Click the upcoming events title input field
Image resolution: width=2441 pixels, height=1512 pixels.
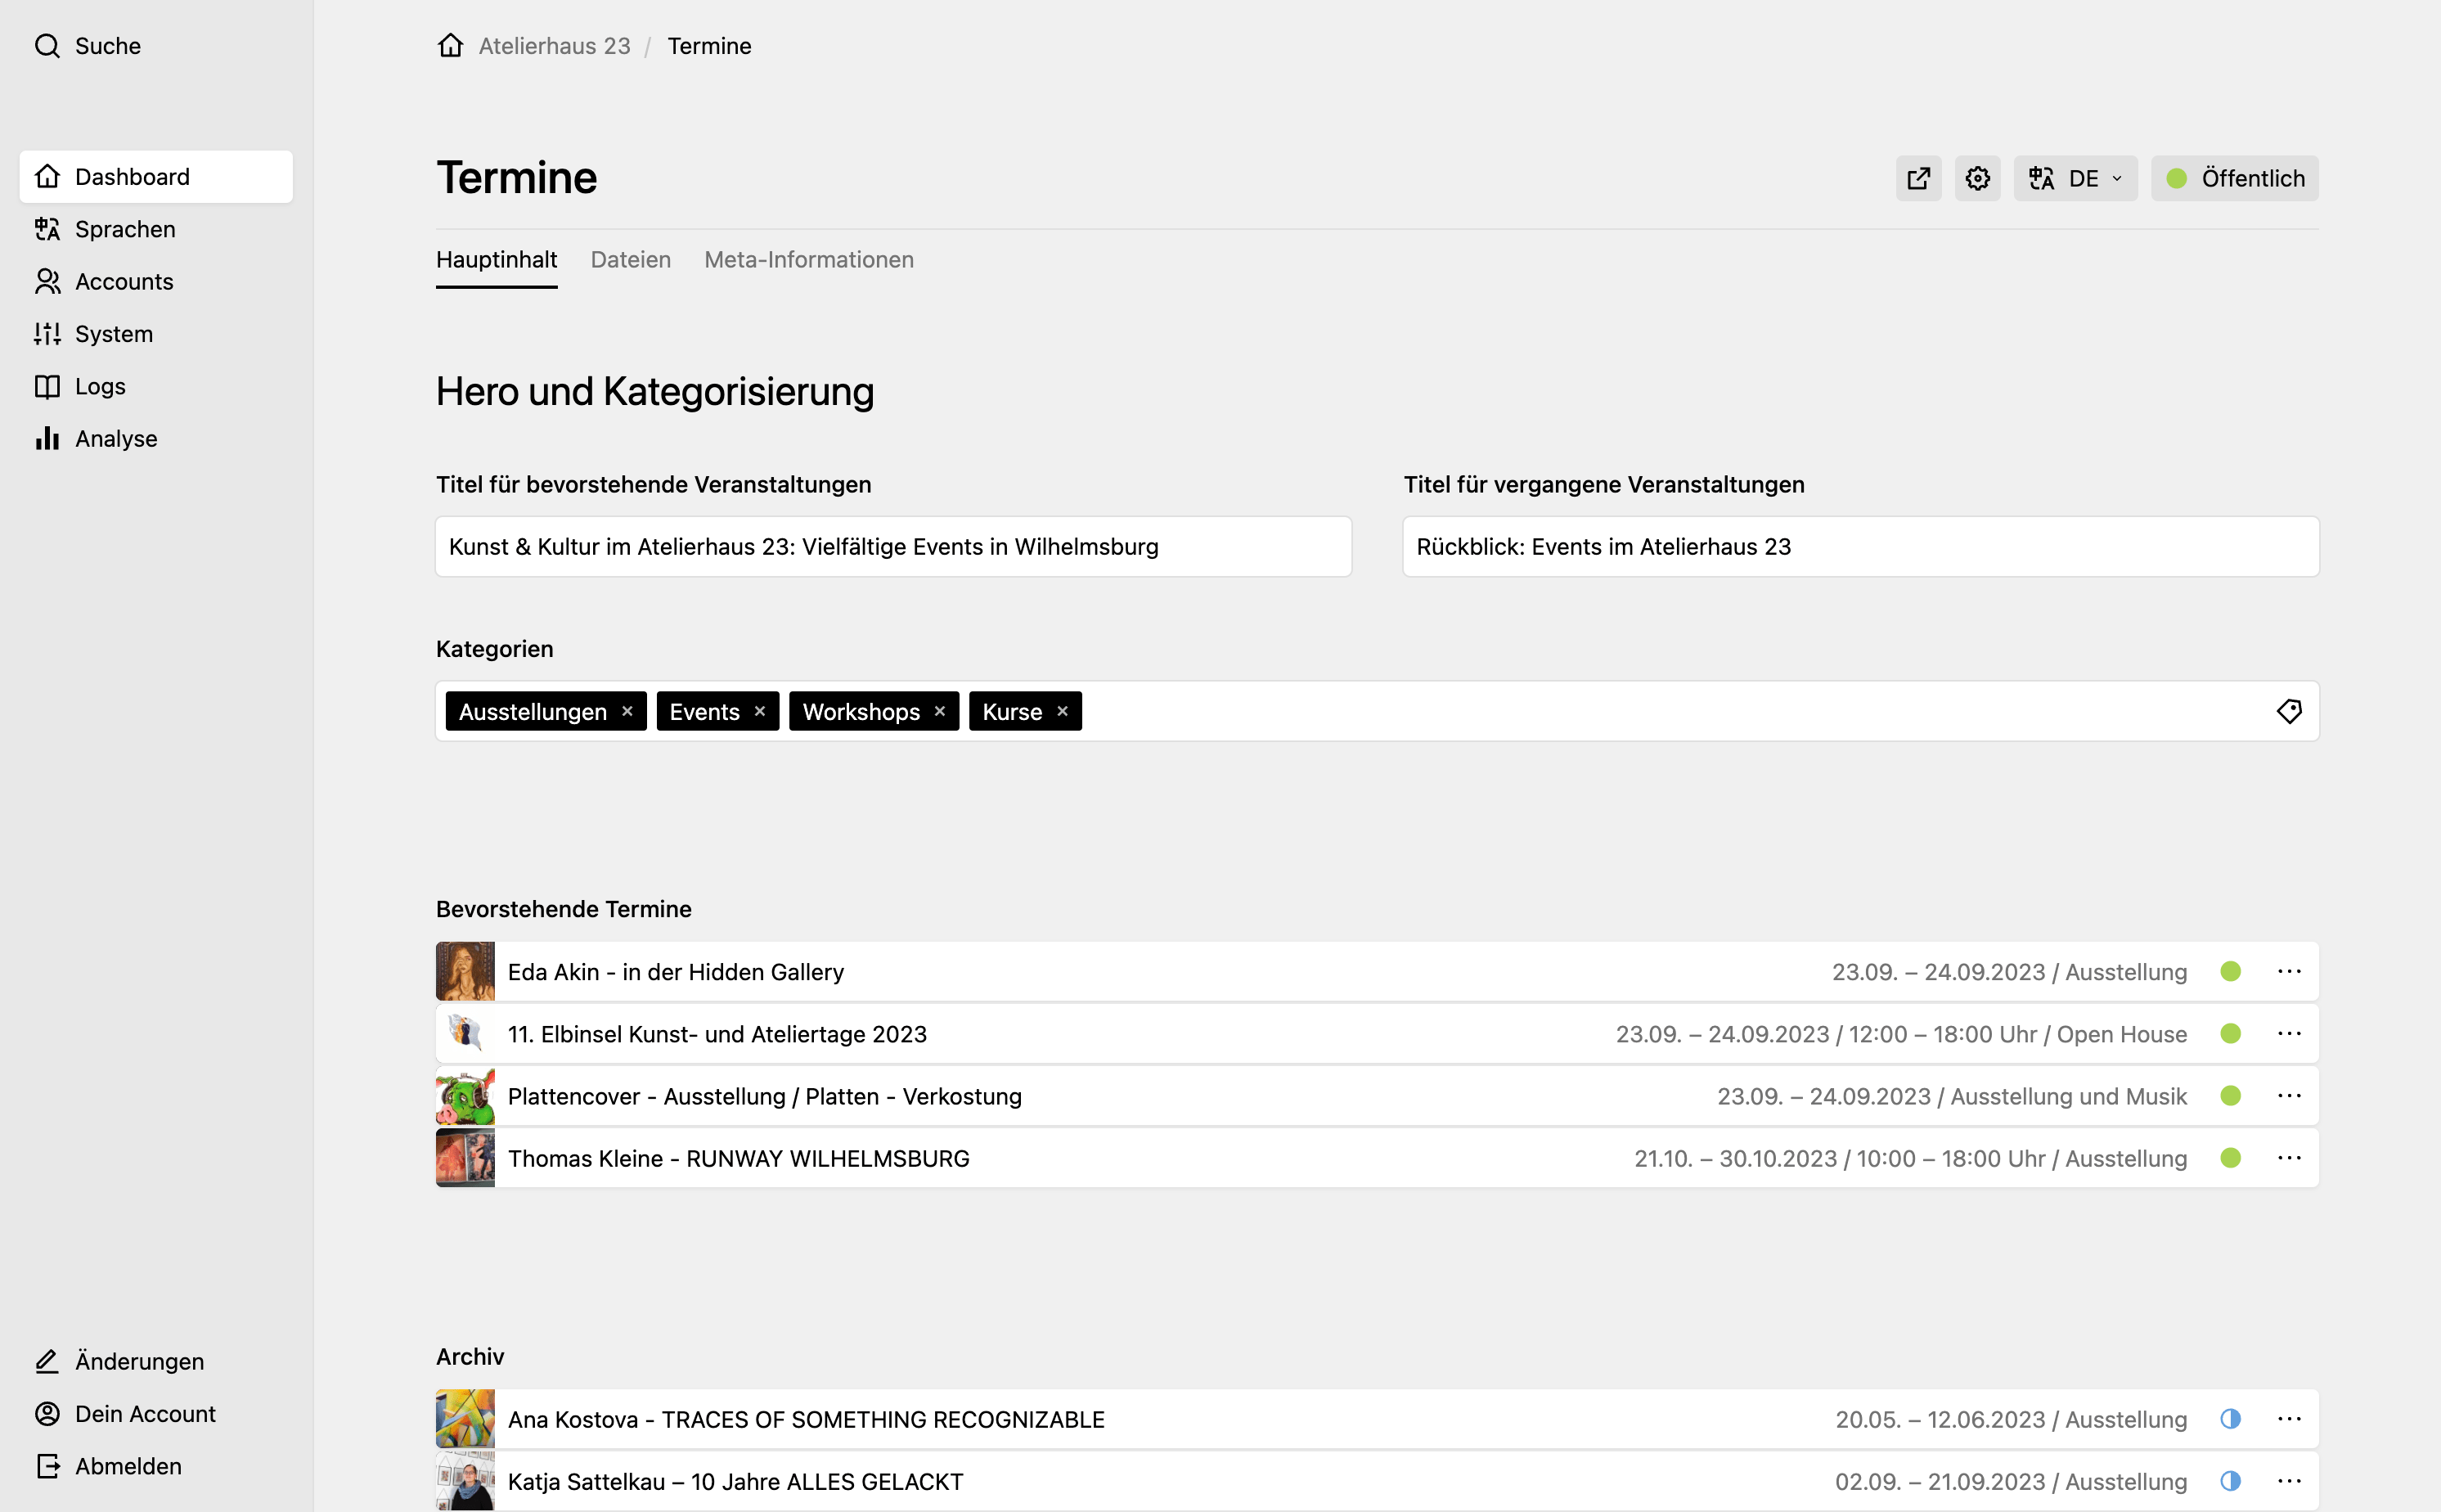[893, 546]
